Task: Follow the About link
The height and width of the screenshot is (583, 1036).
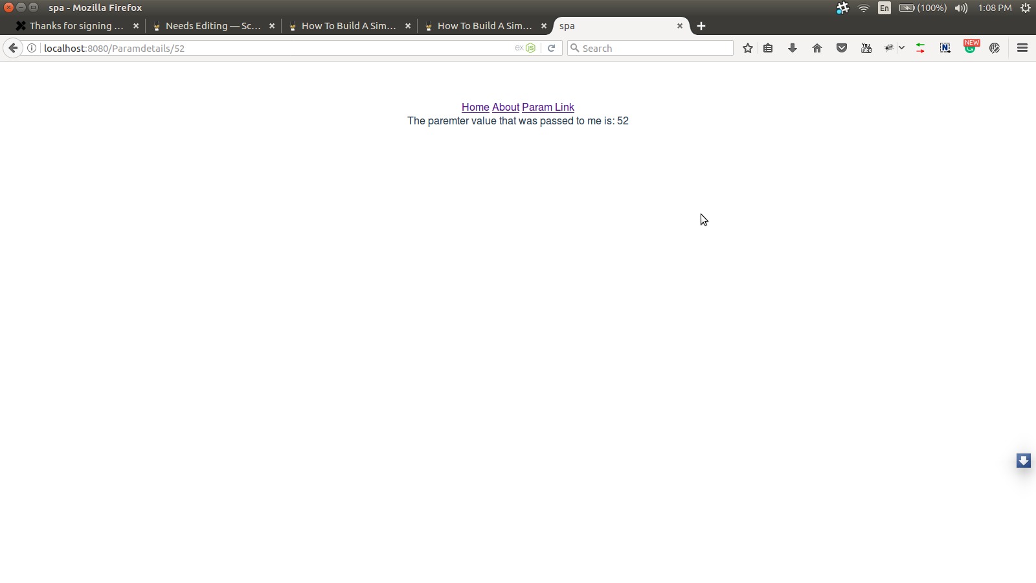Action: [x=506, y=108]
